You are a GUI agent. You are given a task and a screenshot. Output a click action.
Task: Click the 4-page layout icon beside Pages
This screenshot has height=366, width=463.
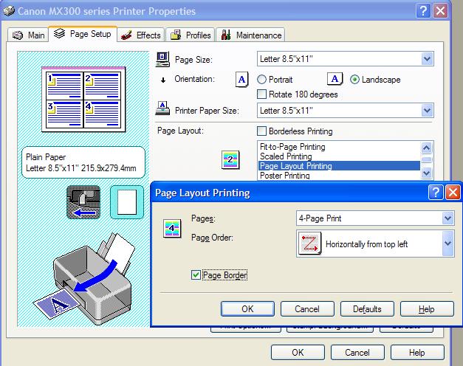(171, 228)
